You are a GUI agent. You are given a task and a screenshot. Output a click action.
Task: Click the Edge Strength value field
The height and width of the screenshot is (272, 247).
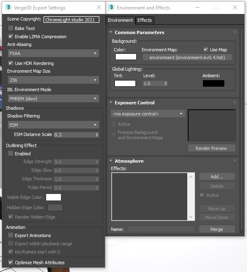coord(74,162)
